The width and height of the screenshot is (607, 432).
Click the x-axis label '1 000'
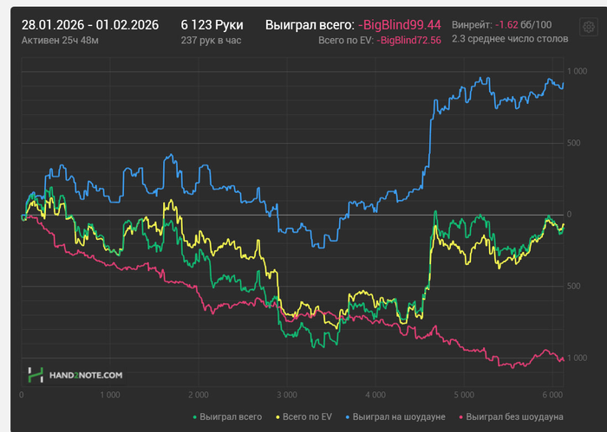110,395
